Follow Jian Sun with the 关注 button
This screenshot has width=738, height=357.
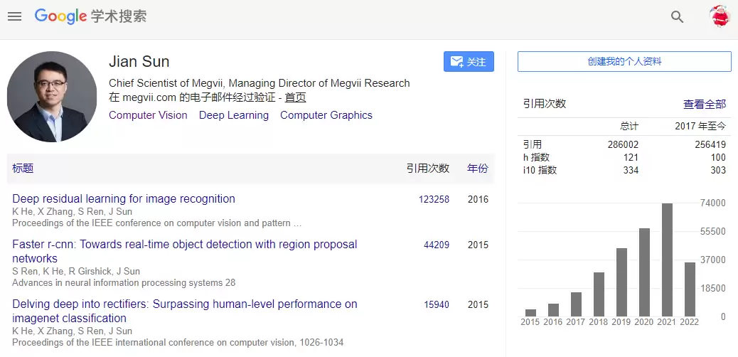469,62
